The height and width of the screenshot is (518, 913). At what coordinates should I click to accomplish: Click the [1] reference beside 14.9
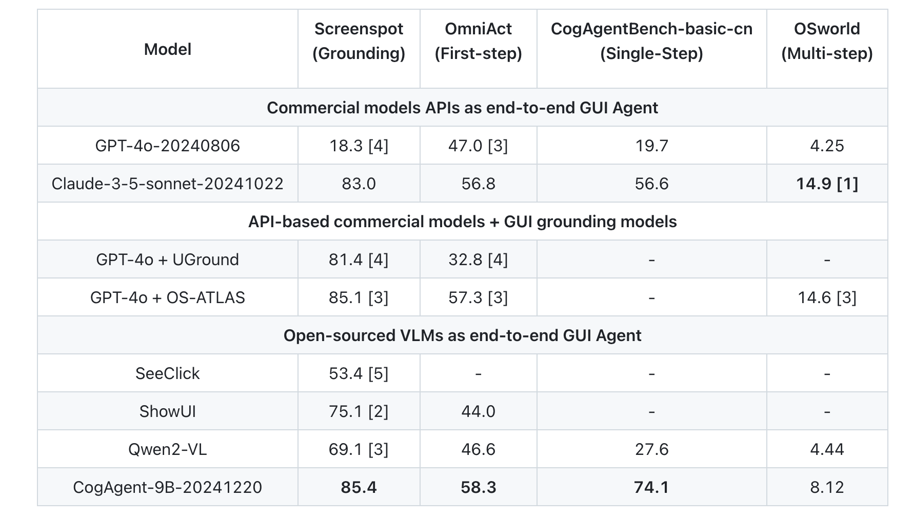847,184
